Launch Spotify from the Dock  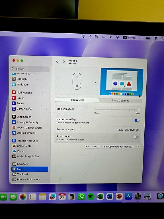point(91,197)
